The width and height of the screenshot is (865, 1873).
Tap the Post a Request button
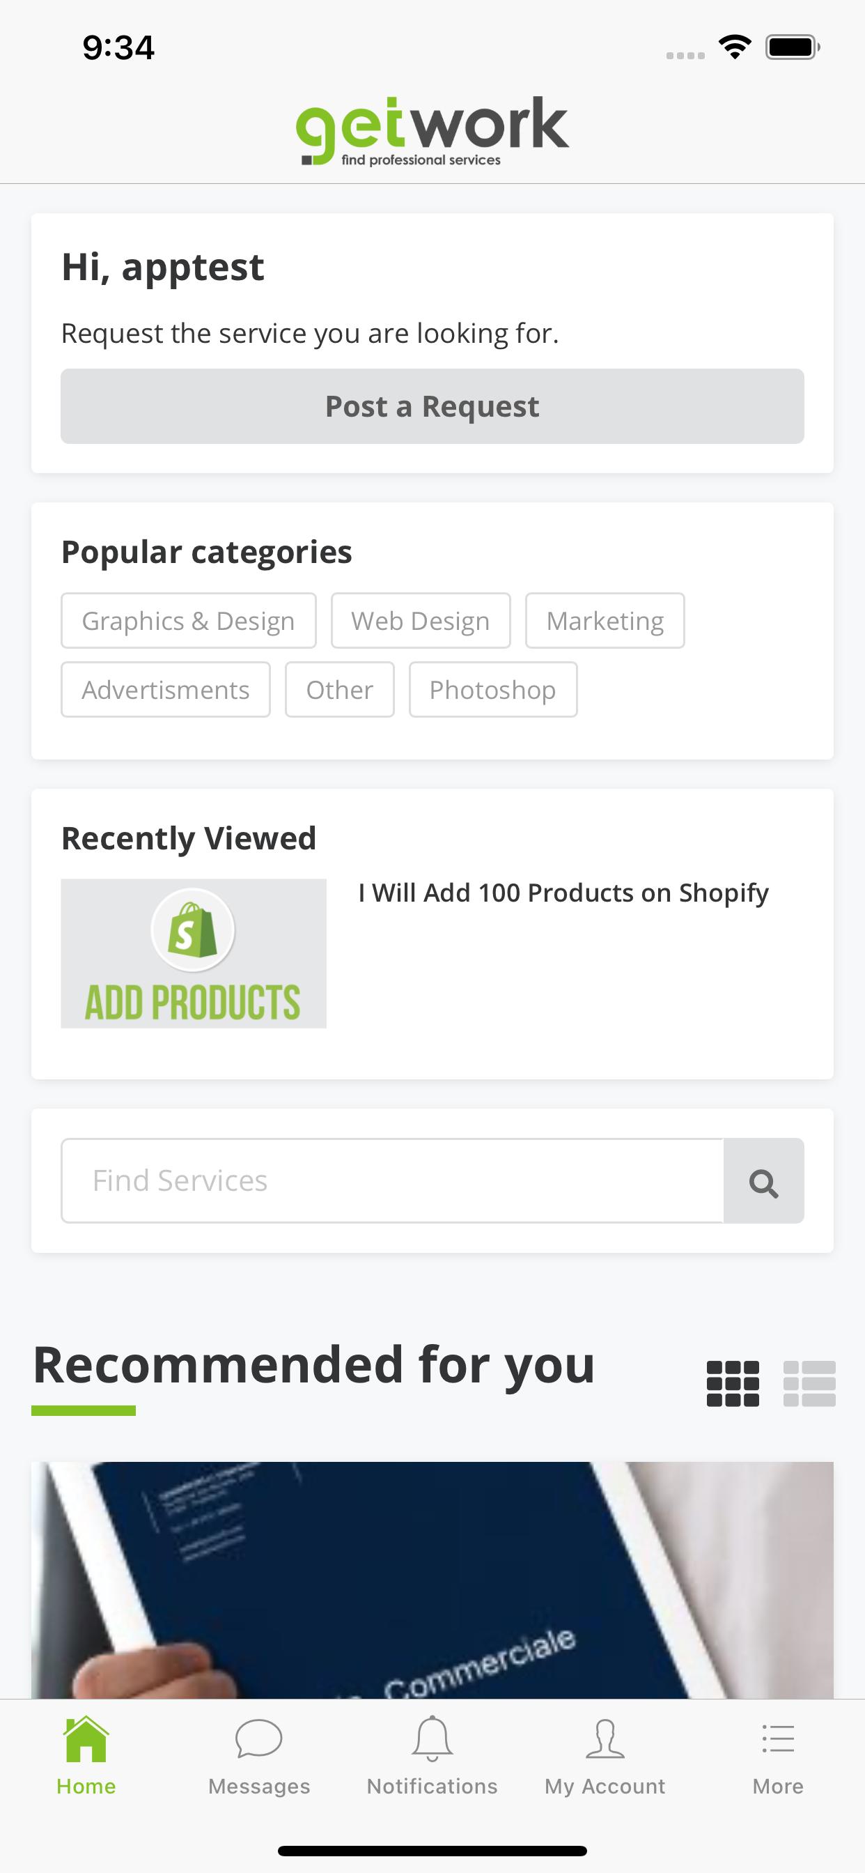pos(432,406)
